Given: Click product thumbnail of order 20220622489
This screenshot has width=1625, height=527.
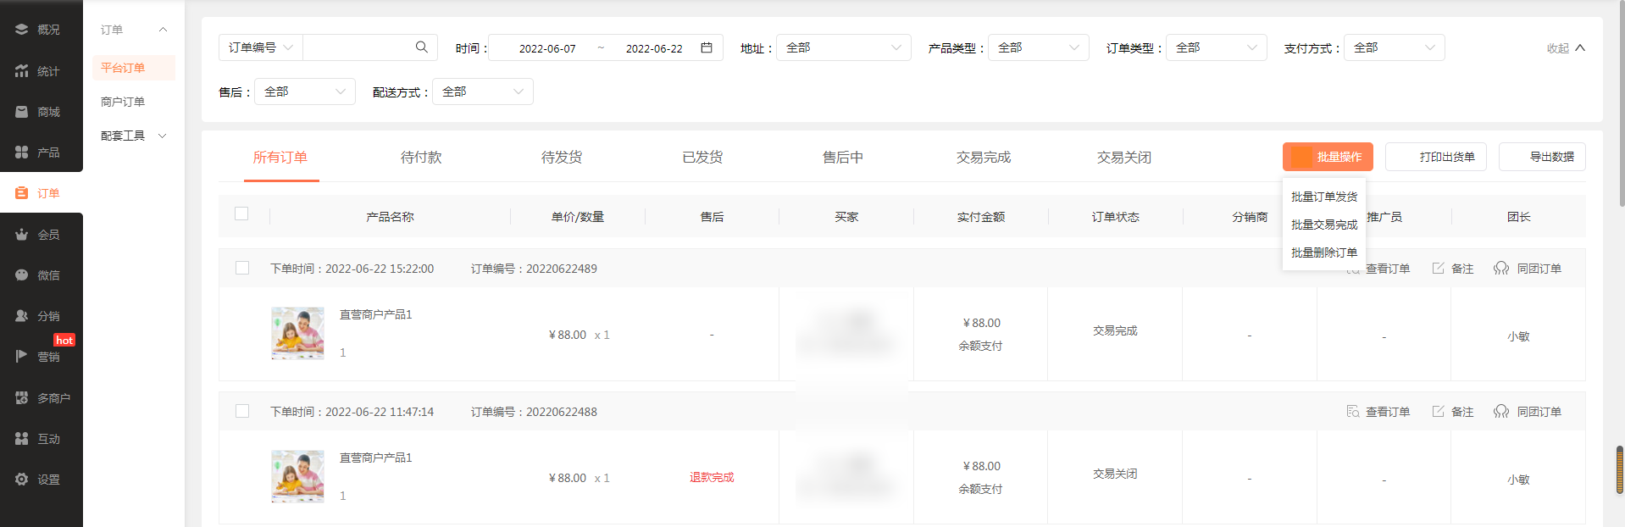Looking at the screenshot, I should [297, 333].
